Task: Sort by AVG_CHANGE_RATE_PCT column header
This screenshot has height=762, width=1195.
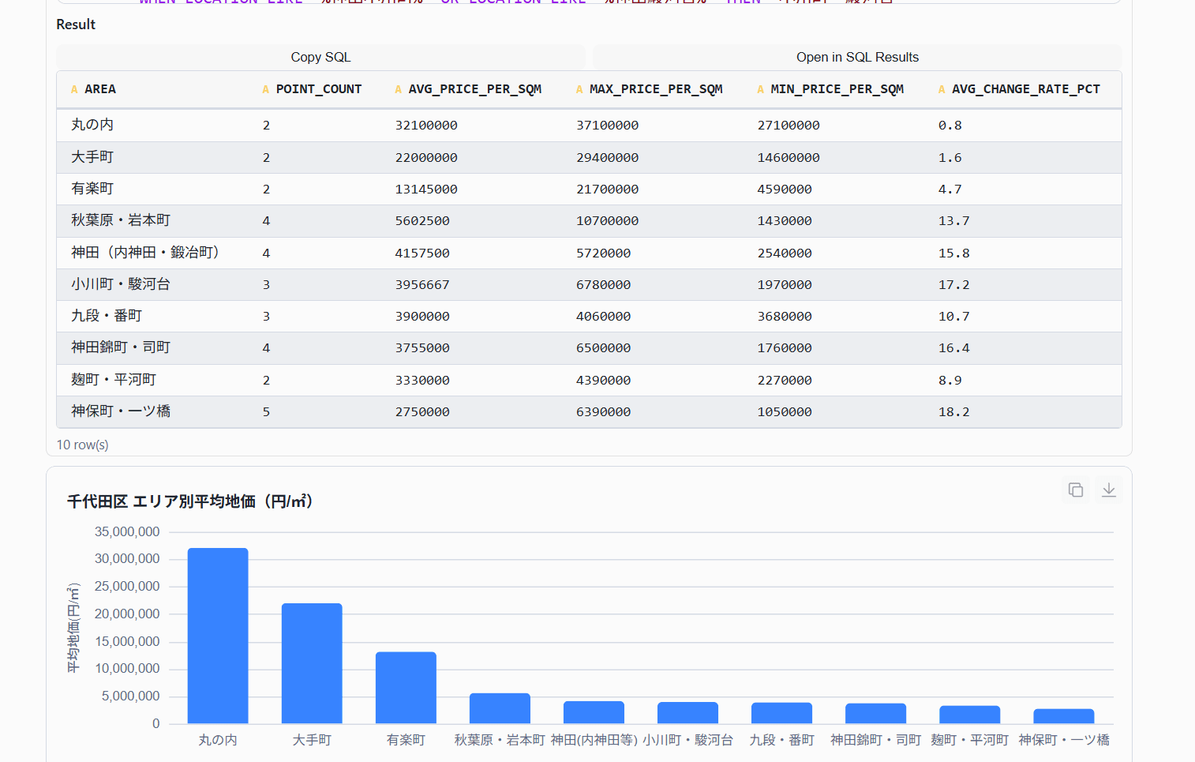Action: pyautogui.click(x=1025, y=89)
